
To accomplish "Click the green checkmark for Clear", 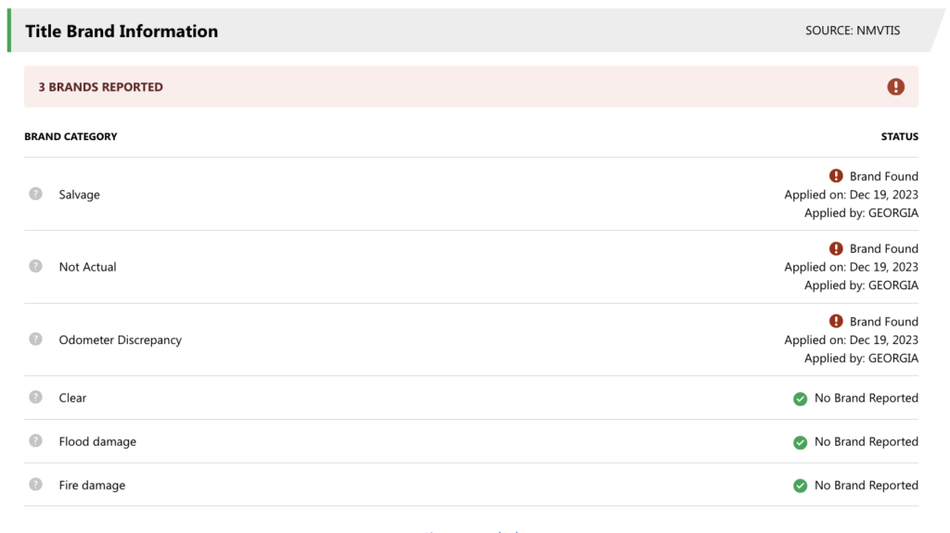I will (801, 399).
